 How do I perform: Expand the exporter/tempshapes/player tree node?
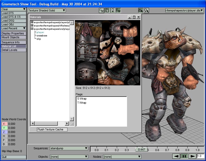32,22
